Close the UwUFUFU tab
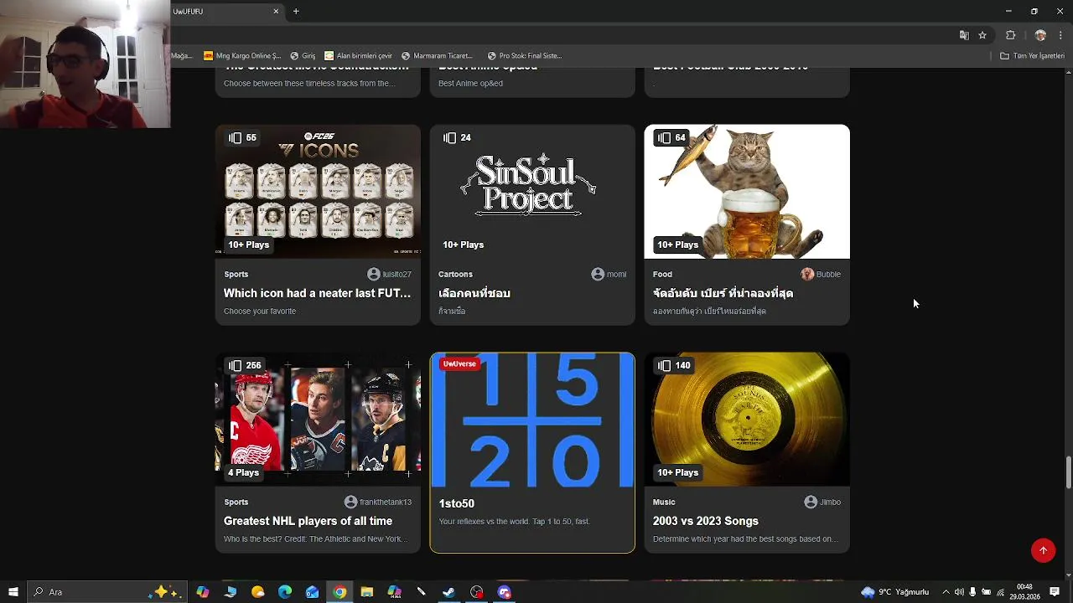The width and height of the screenshot is (1073, 603). click(276, 11)
